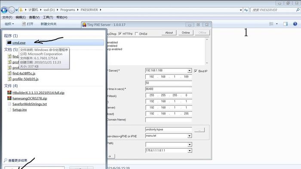Screen dimensions: 301x169
Task: Toggle the DNSd checkbox
Action: pos(136,34)
